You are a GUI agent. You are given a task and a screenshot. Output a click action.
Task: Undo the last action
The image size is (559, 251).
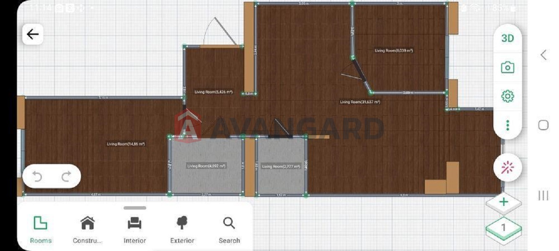[37, 177]
